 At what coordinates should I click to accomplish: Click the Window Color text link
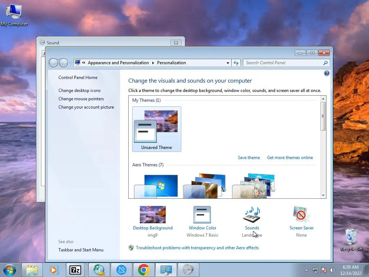pyautogui.click(x=203, y=228)
